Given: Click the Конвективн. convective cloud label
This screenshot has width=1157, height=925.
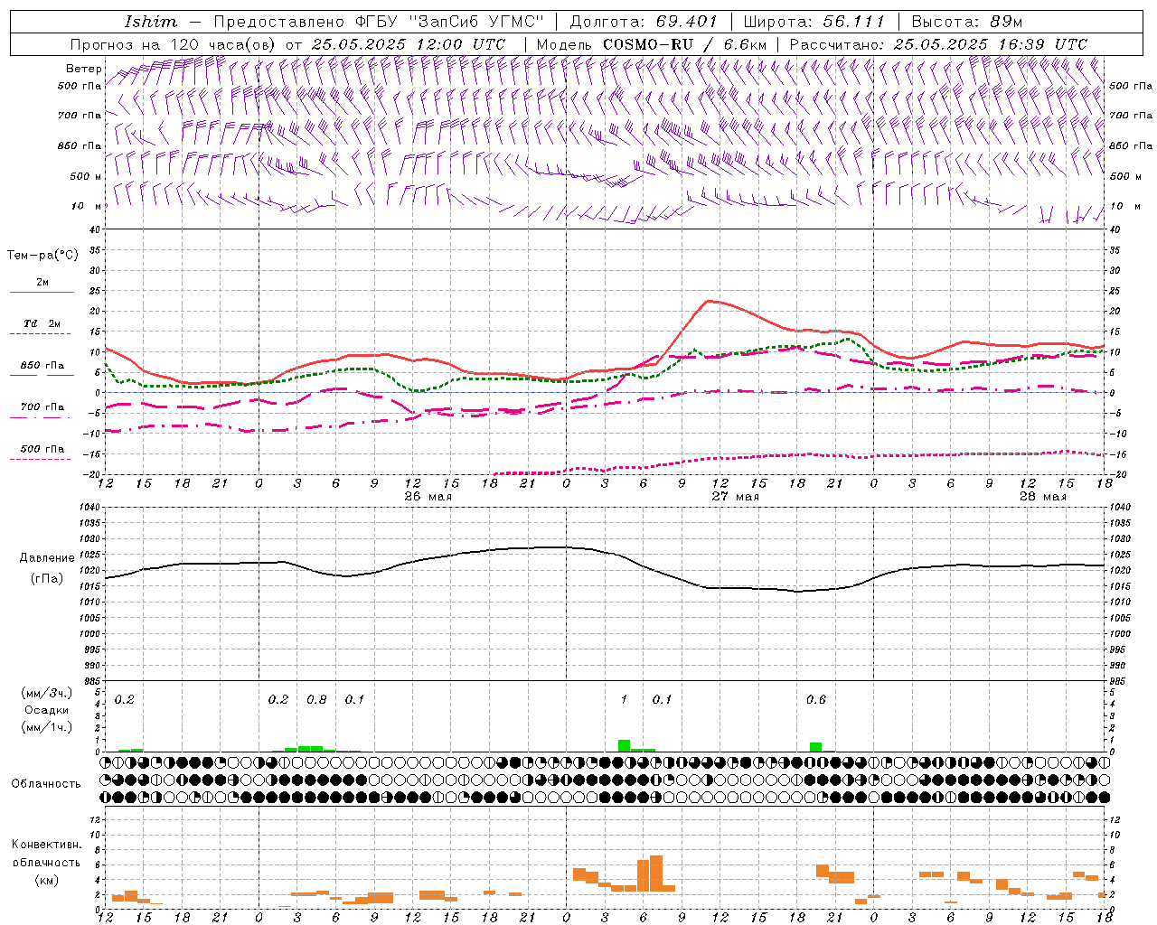Looking at the screenshot, I should [47, 845].
